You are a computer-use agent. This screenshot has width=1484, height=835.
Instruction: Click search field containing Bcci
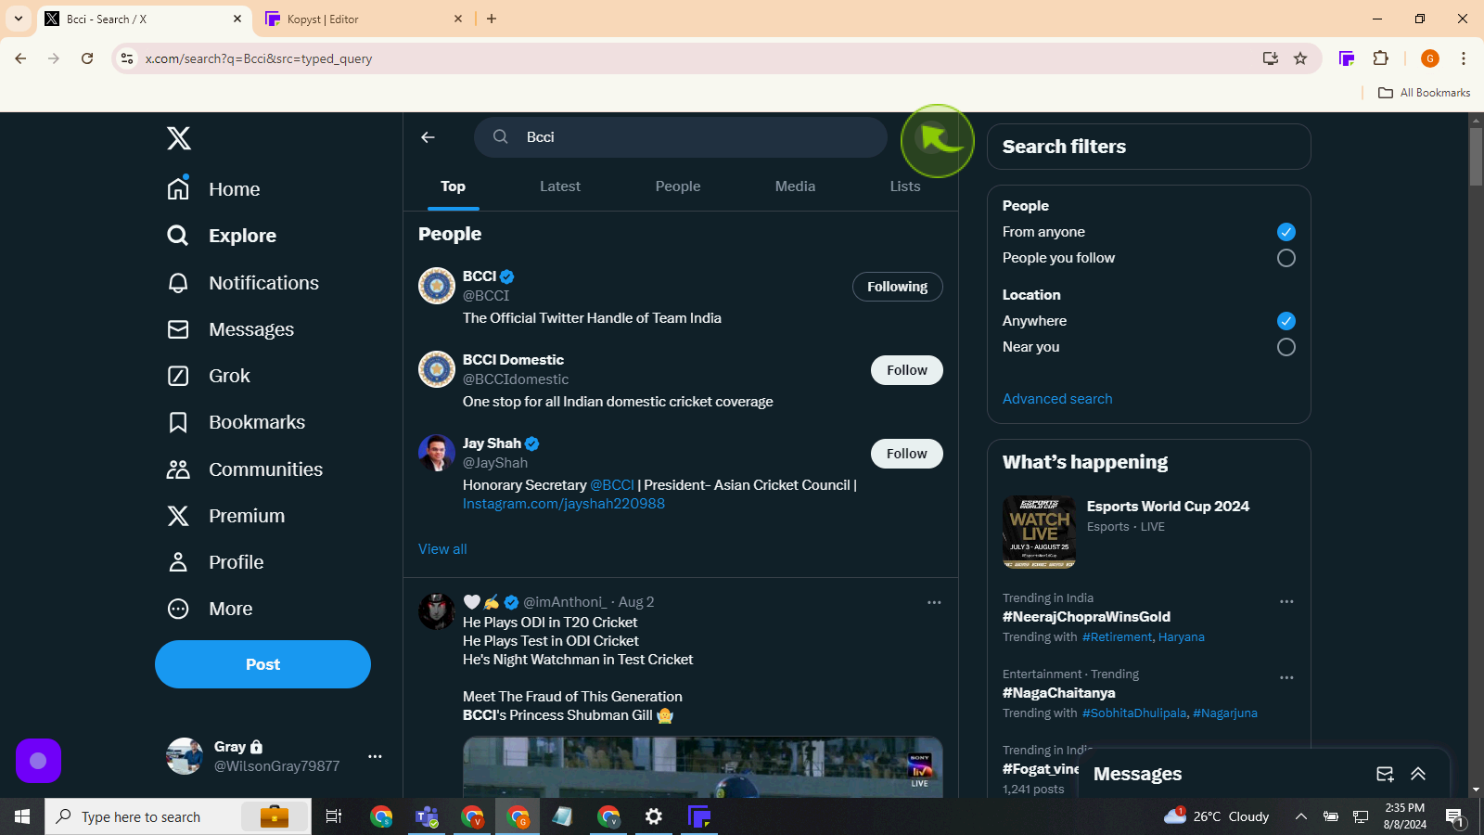point(681,137)
